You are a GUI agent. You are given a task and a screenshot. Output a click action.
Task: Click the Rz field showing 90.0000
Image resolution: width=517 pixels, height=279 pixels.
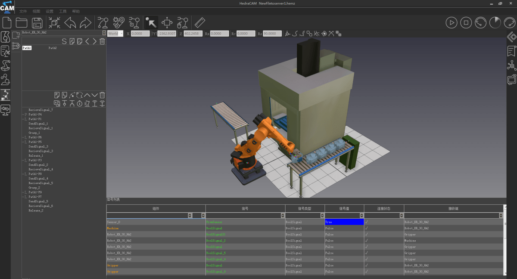[x=272, y=33]
